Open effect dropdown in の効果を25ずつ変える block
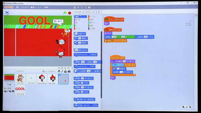 pos(114,61)
